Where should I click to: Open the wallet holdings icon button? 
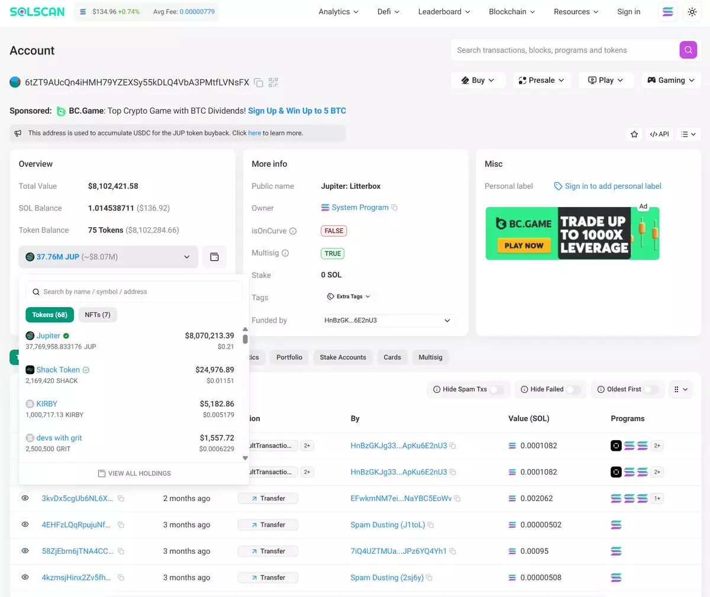pyautogui.click(x=214, y=257)
